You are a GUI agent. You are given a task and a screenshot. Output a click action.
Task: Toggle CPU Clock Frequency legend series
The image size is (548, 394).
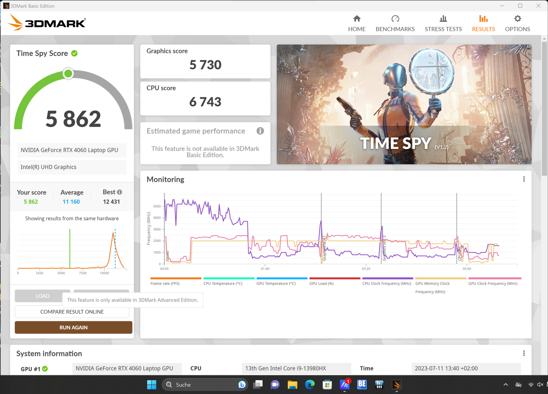[x=388, y=281]
